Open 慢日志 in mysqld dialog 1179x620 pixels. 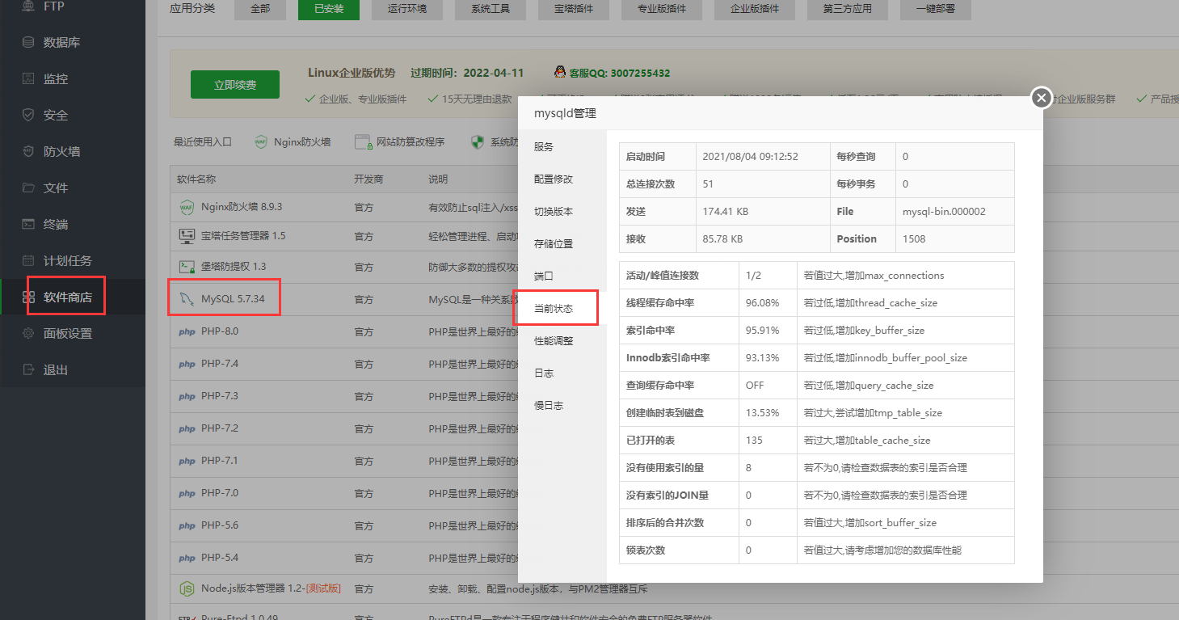pos(562,406)
